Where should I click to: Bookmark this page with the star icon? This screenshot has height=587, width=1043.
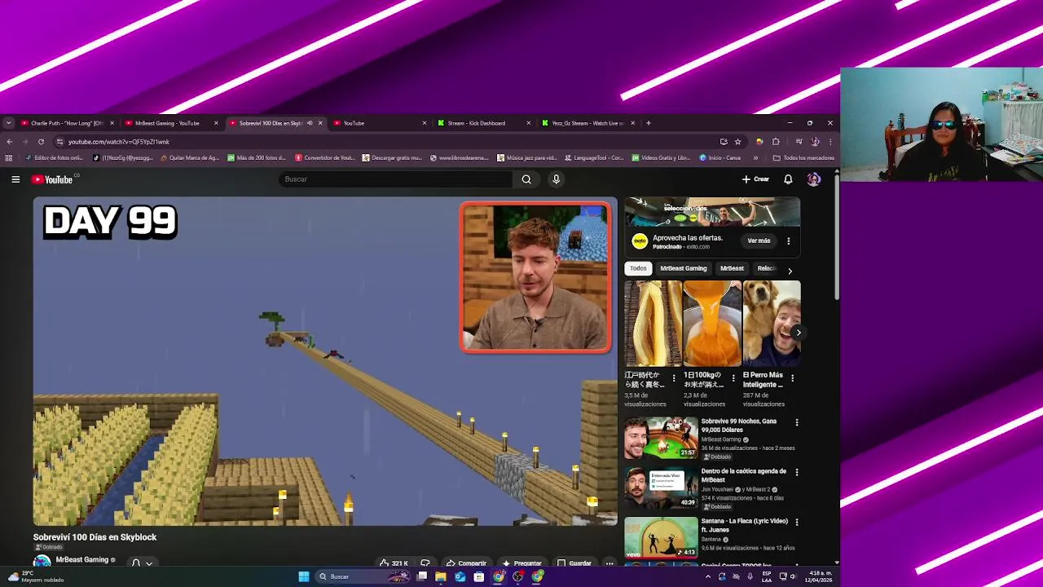point(737,142)
